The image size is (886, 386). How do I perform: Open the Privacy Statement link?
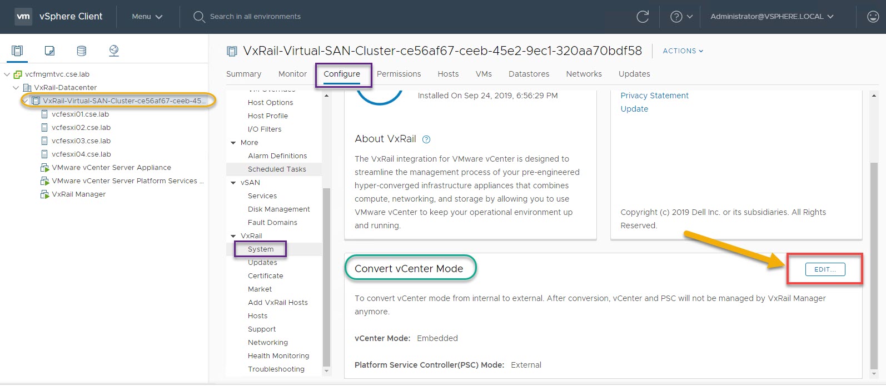coord(654,96)
